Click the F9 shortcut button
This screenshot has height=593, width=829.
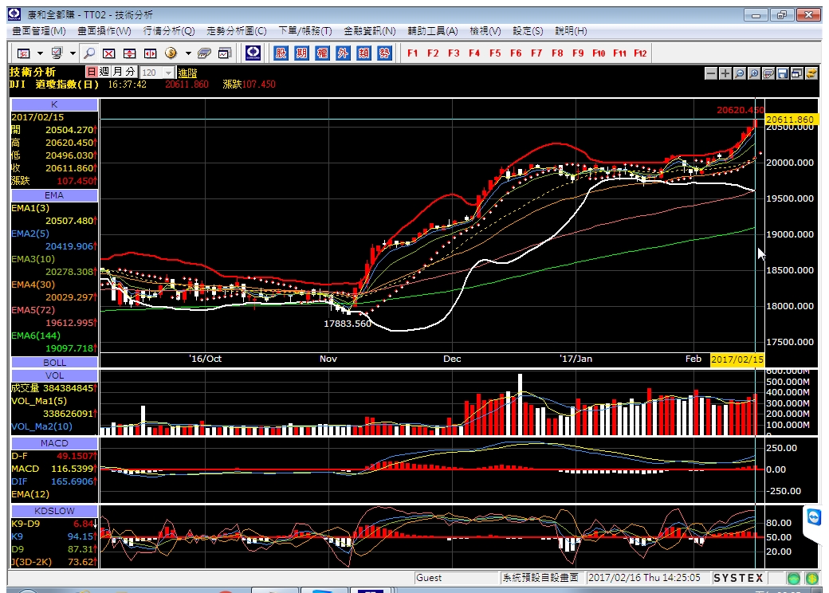pyautogui.click(x=578, y=53)
